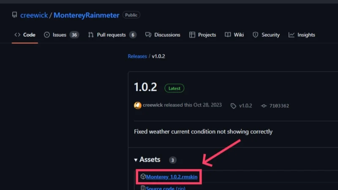Go back to Releases breadcrumb link

click(137, 56)
